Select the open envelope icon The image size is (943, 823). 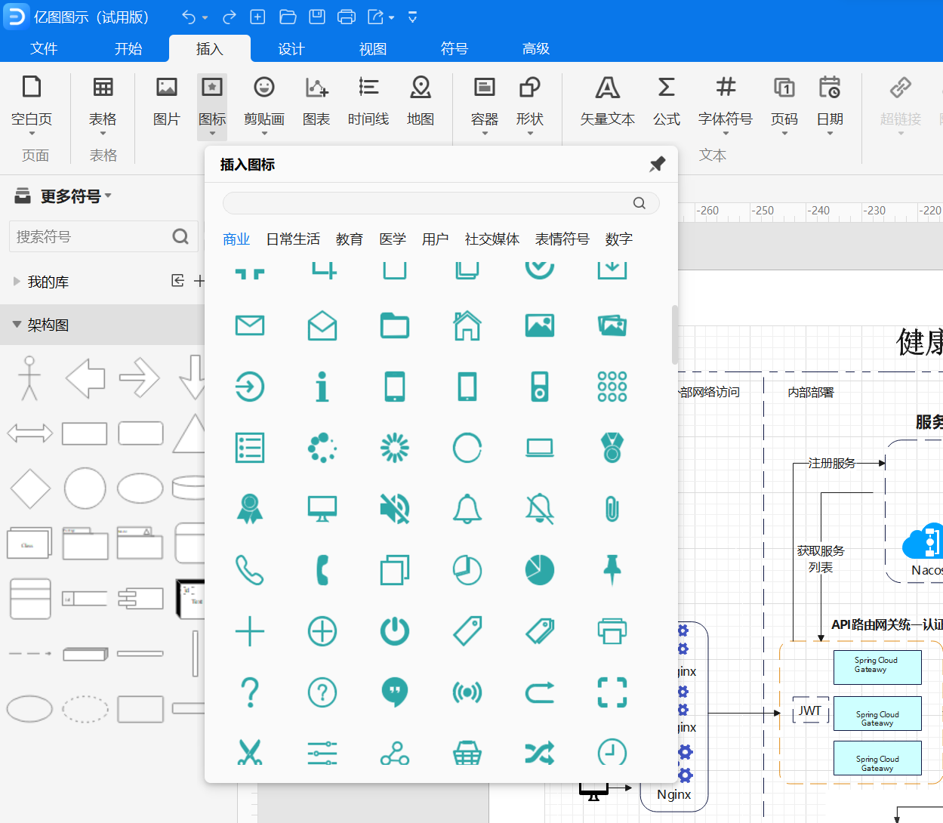tap(322, 325)
